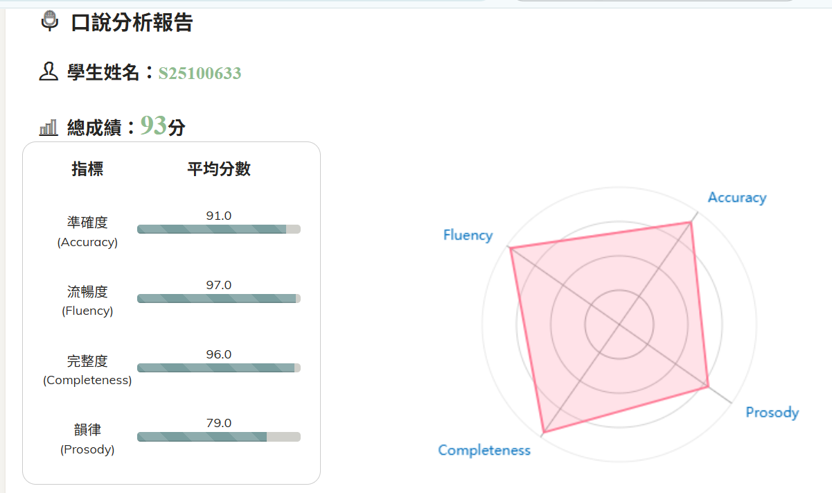Image resolution: width=832 pixels, height=493 pixels.
Task: Click the 平均分數 column header
Action: coord(219,169)
